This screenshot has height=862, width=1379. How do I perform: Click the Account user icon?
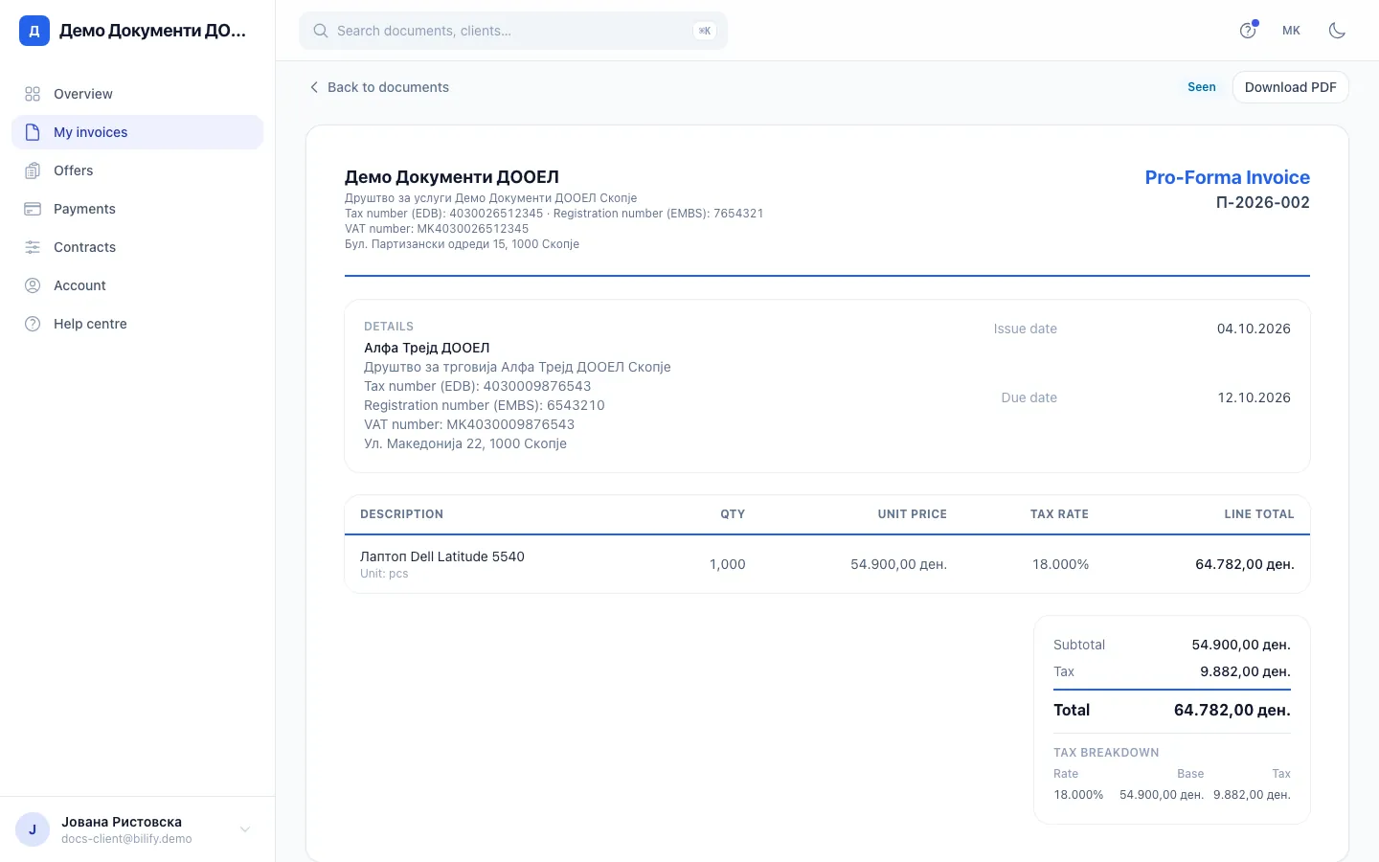pos(33,285)
